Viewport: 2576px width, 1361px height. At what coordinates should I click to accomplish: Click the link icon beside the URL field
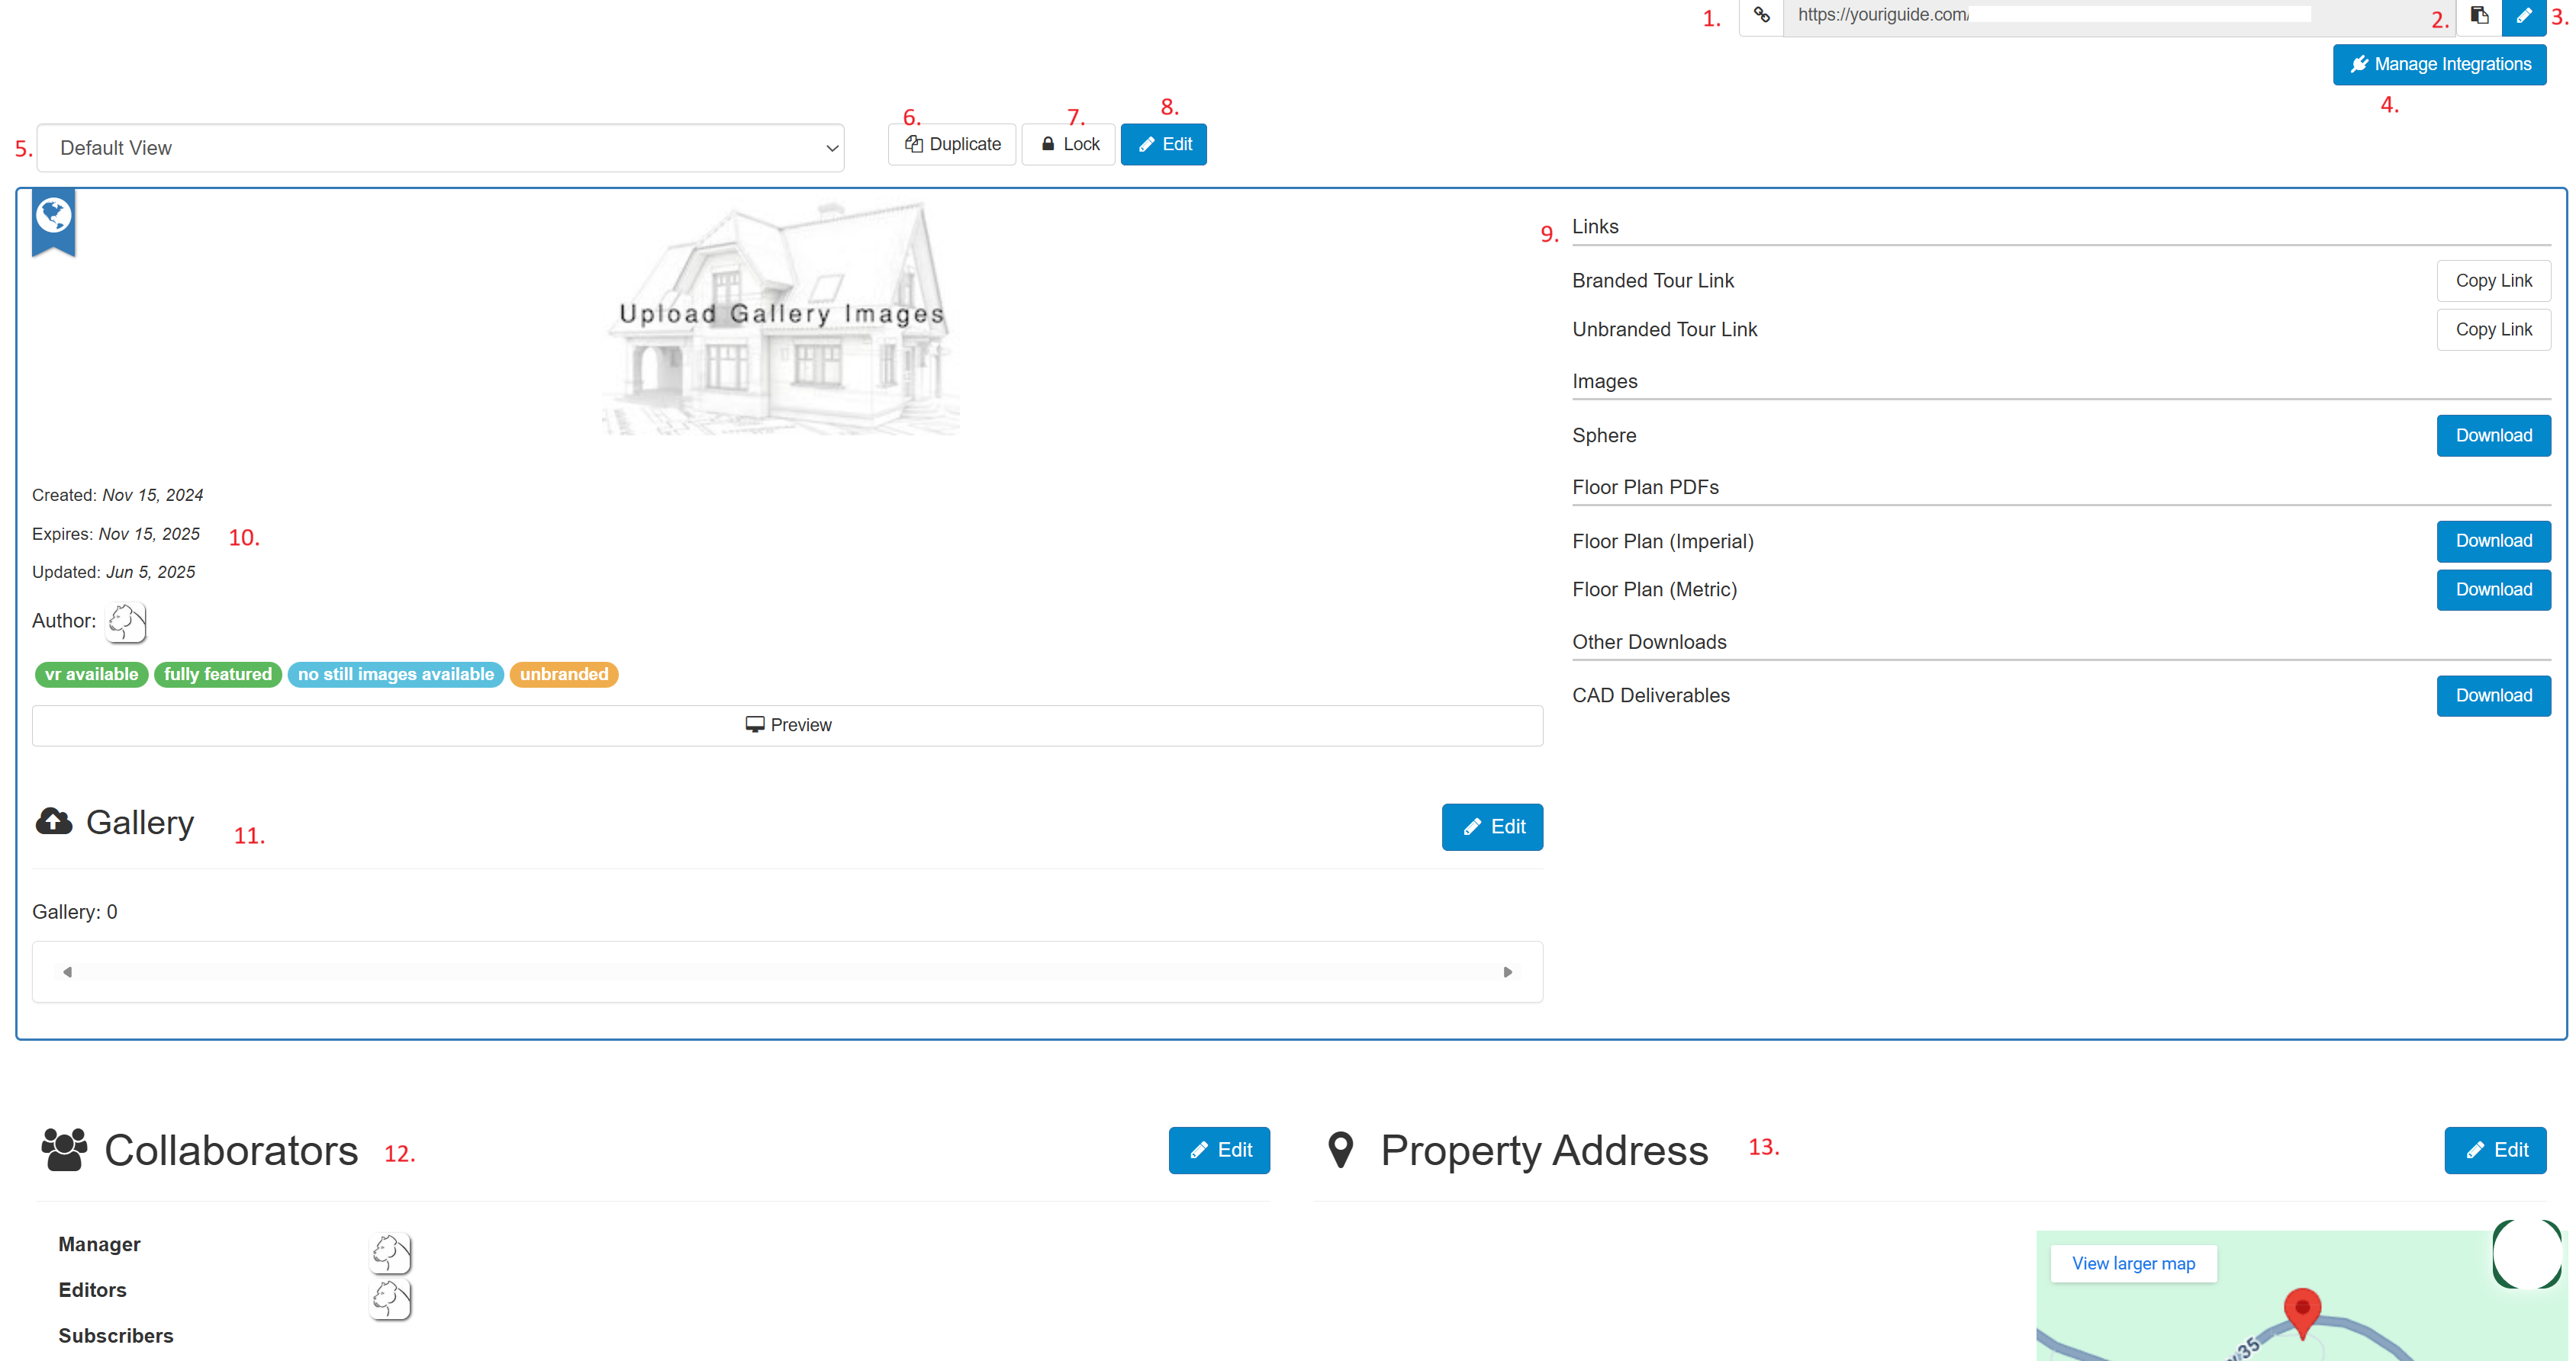[x=1761, y=15]
